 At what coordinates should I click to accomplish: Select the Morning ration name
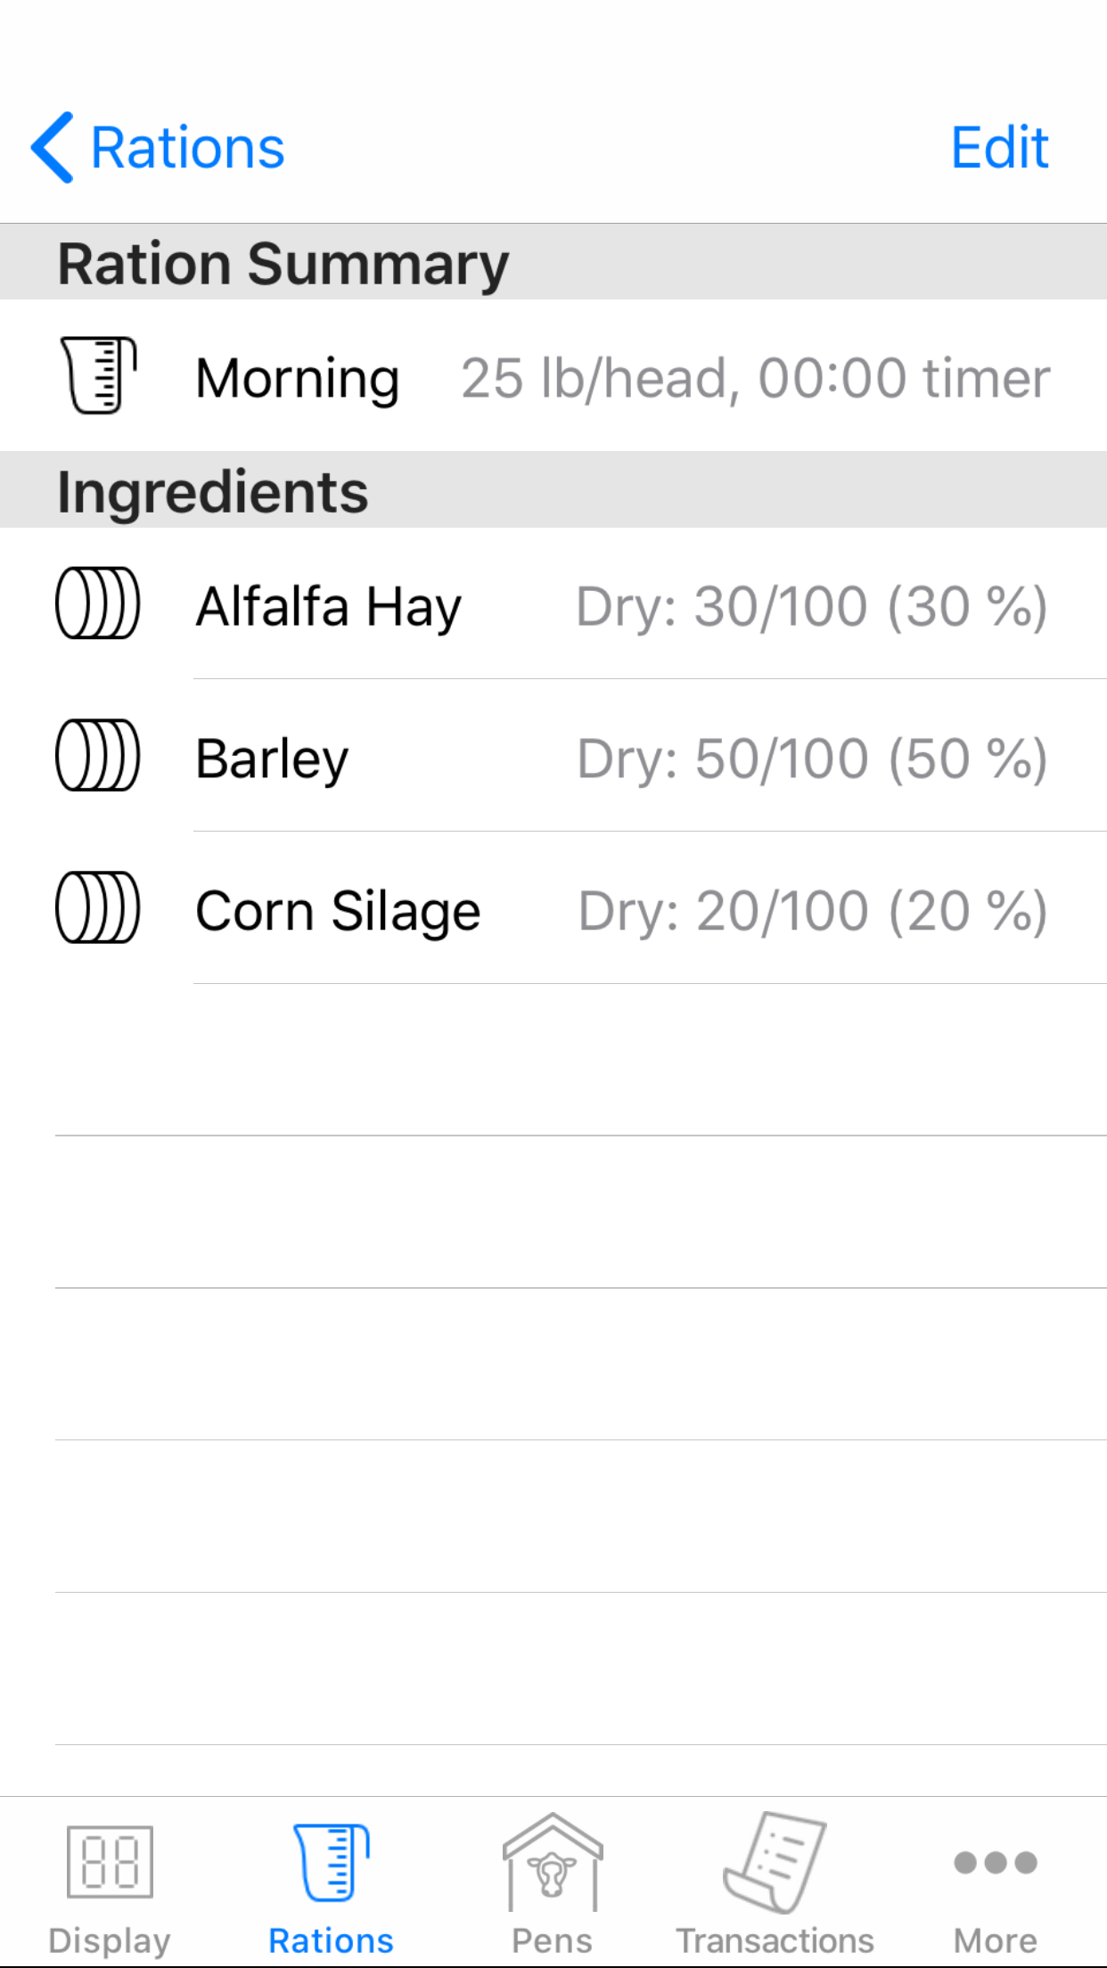pyautogui.click(x=298, y=378)
